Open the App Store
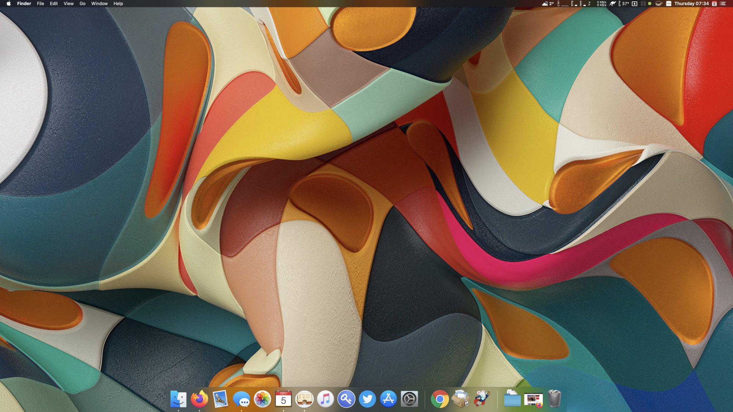 [388, 399]
